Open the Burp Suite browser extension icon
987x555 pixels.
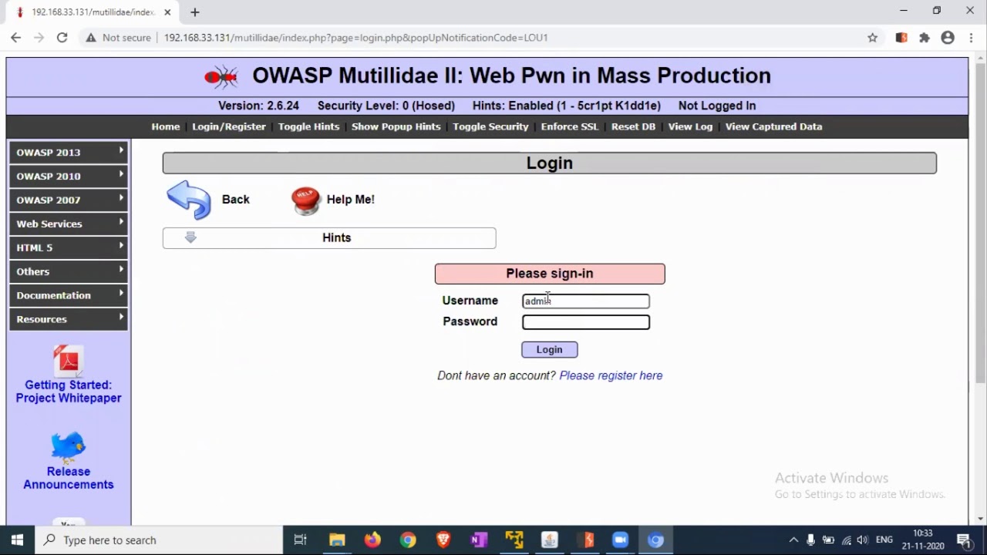[901, 38]
